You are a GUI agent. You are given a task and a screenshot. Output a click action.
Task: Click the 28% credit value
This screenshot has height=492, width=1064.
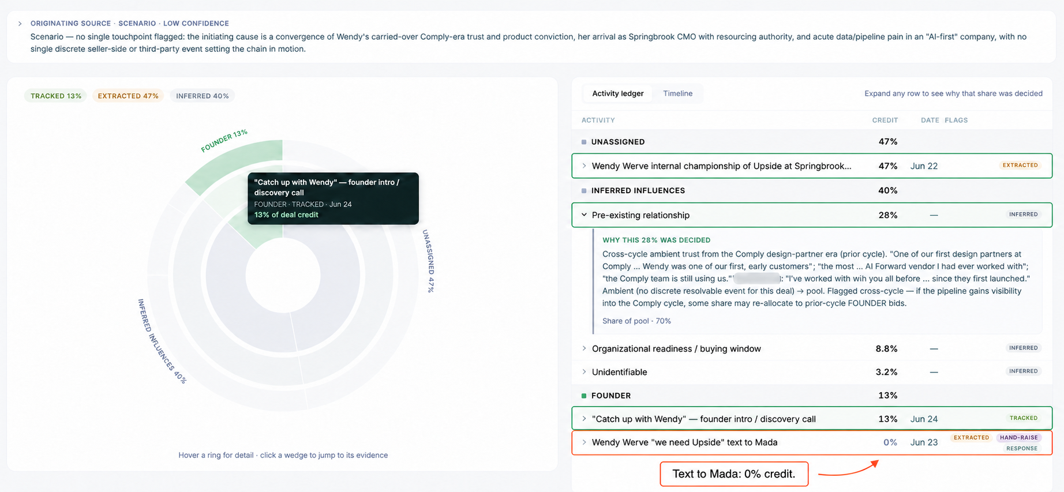pos(887,215)
